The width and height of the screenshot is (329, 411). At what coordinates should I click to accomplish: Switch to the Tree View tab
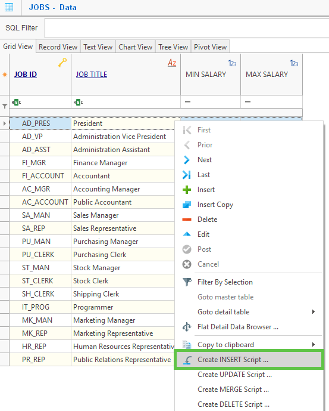(x=173, y=47)
